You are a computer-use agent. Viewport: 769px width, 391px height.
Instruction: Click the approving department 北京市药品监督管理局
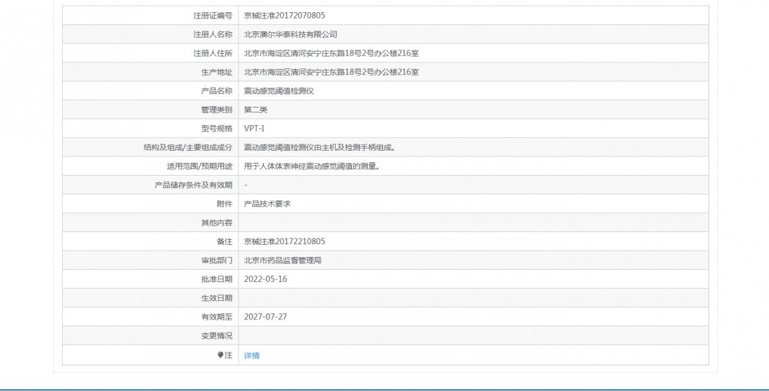point(283,260)
